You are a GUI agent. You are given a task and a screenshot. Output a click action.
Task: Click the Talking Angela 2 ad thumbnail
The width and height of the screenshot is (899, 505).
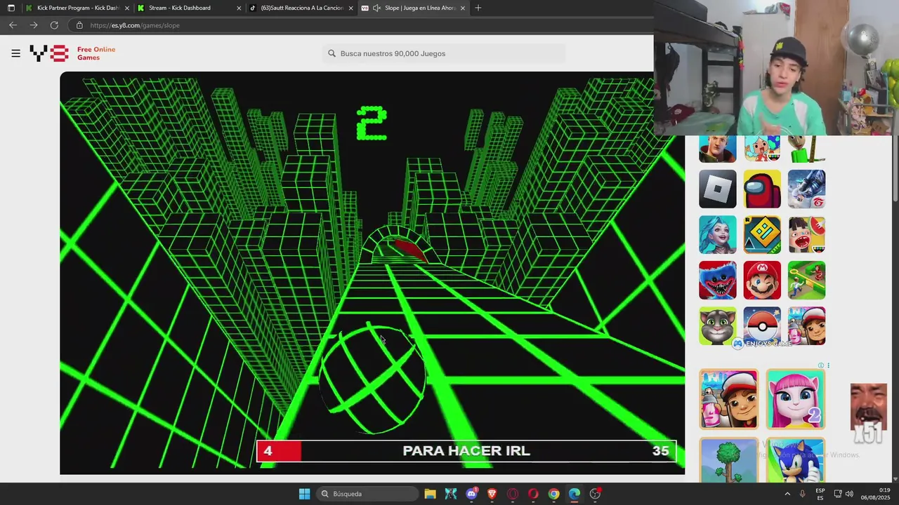796,399
